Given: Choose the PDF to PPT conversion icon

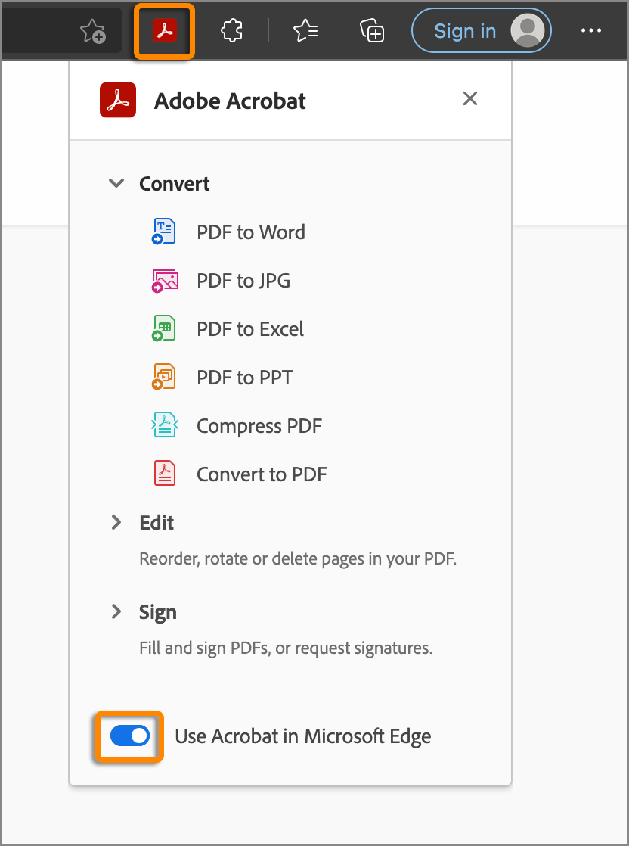Looking at the screenshot, I should click(x=164, y=377).
